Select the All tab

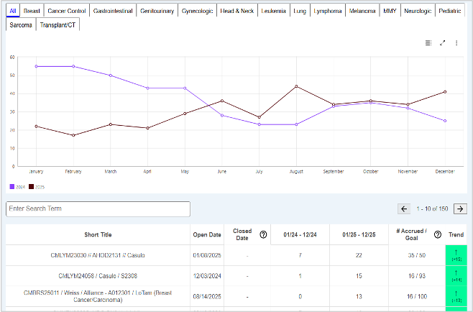(13, 11)
